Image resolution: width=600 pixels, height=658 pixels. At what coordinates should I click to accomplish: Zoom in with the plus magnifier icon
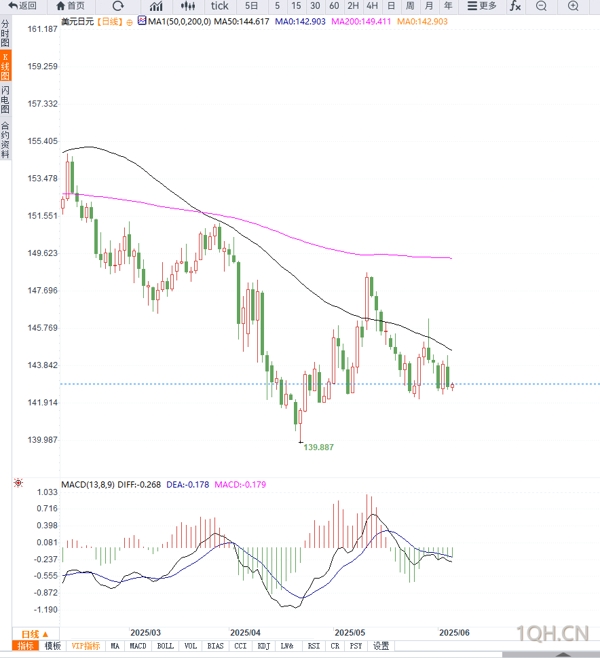tap(573, 6)
